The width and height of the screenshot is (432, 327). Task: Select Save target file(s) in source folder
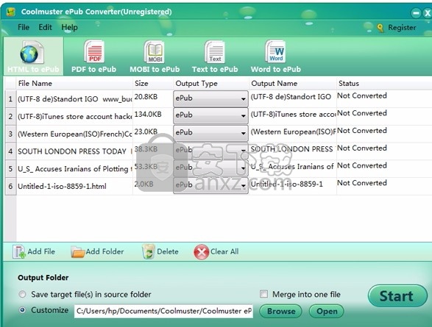[22, 294]
